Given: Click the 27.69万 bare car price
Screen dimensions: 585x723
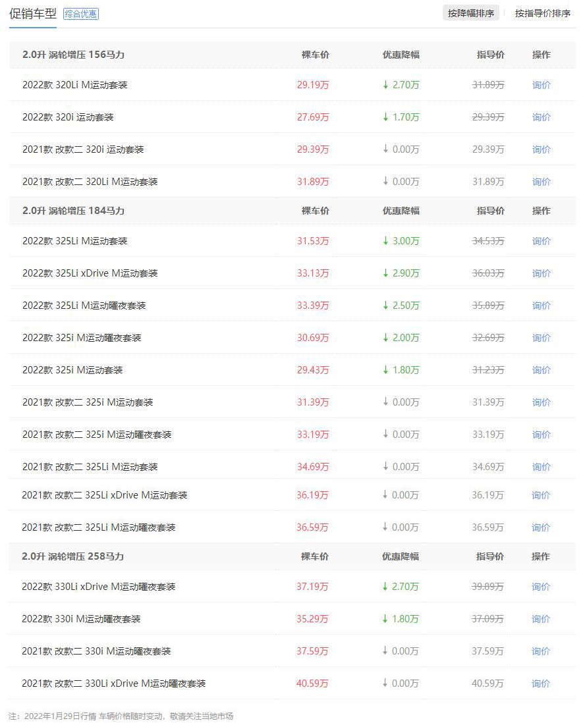Looking at the screenshot, I should pos(313,117).
